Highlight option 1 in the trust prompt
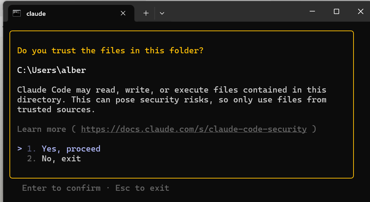The height and width of the screenshot is (202, 370). (x=70, y=148)
